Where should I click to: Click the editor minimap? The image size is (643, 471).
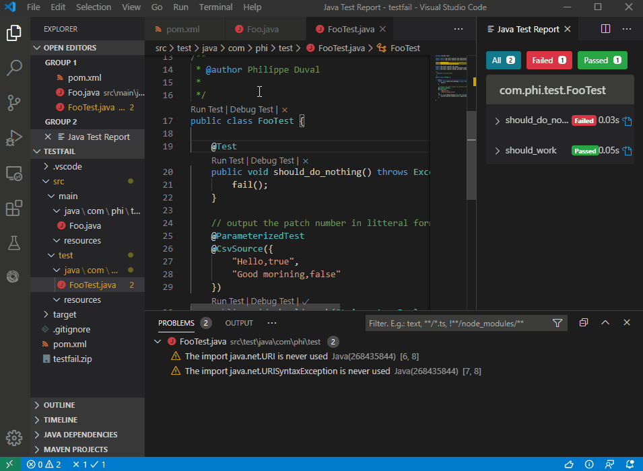[x=450, y=78]
